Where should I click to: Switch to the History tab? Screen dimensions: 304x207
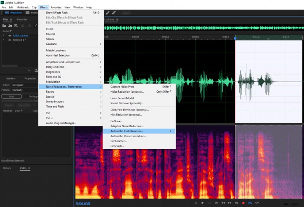(x=7, y=168)
